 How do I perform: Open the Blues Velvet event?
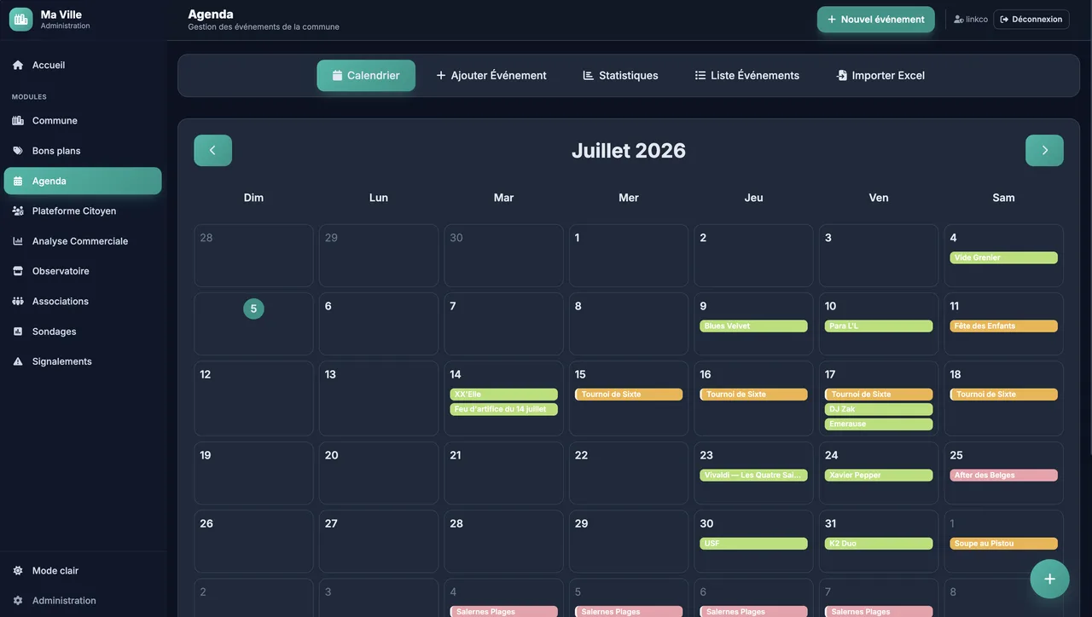[753, 326]
